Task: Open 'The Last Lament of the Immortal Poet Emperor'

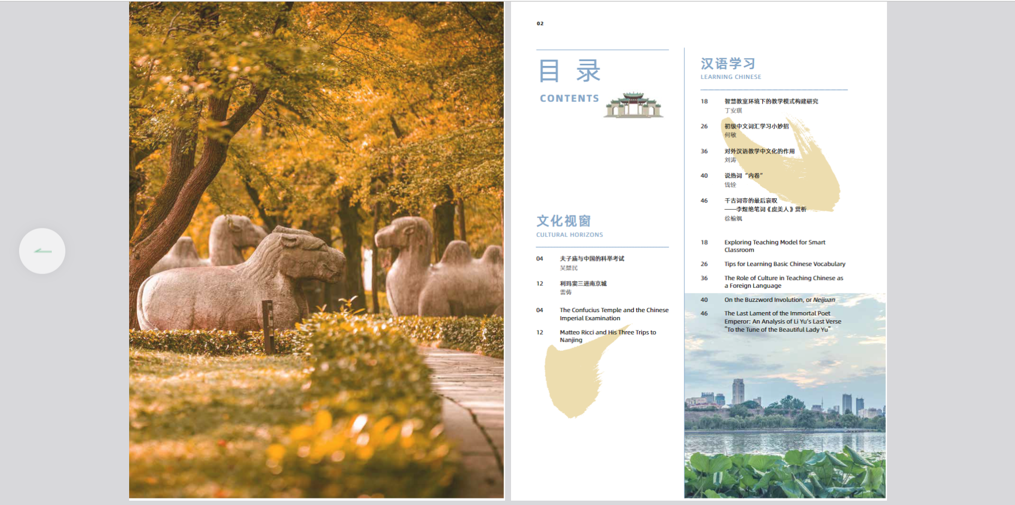Action: click(782, 321)
